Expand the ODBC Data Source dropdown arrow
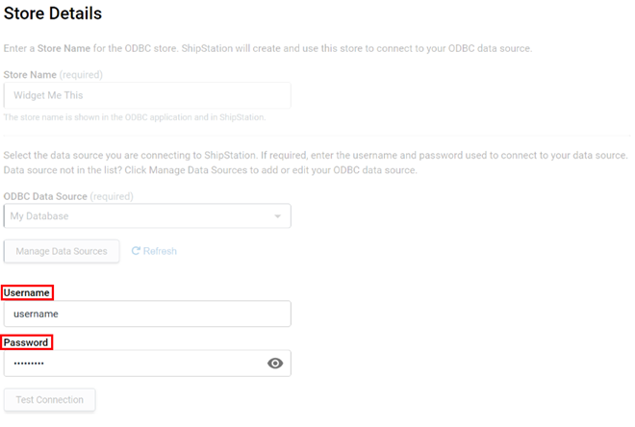This screenshot has width=635, height=427. [277, 216]
